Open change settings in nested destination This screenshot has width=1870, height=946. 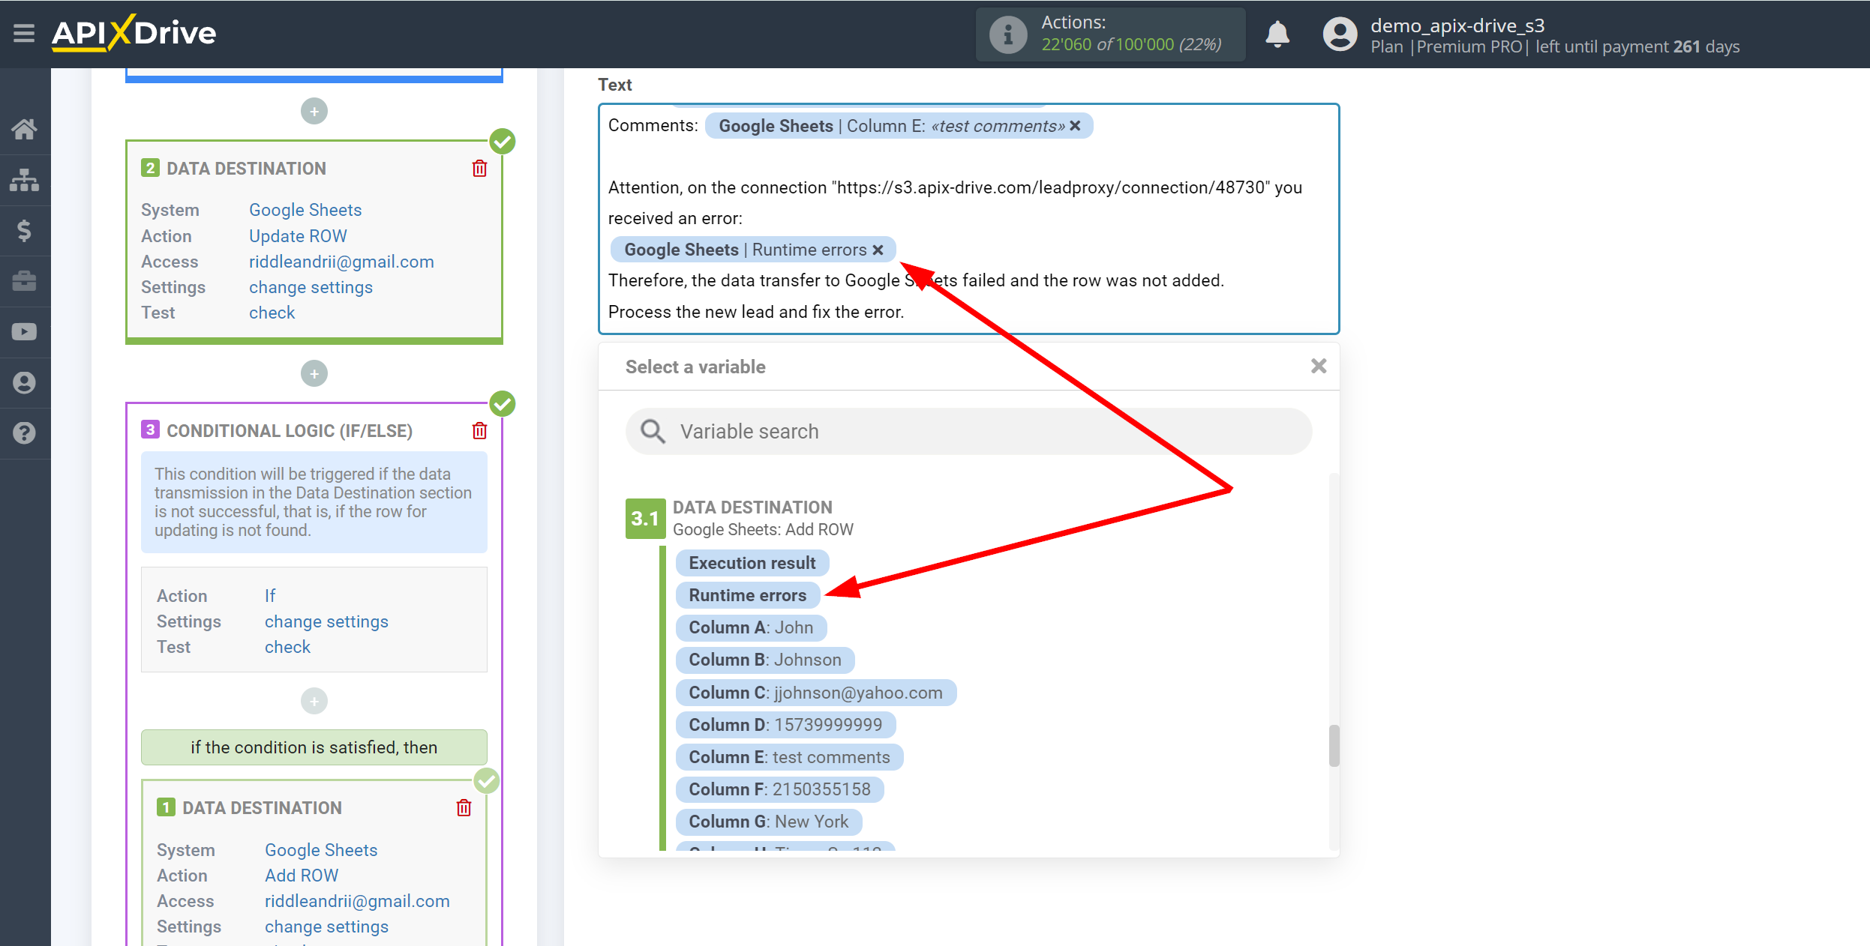click(326, 927)
